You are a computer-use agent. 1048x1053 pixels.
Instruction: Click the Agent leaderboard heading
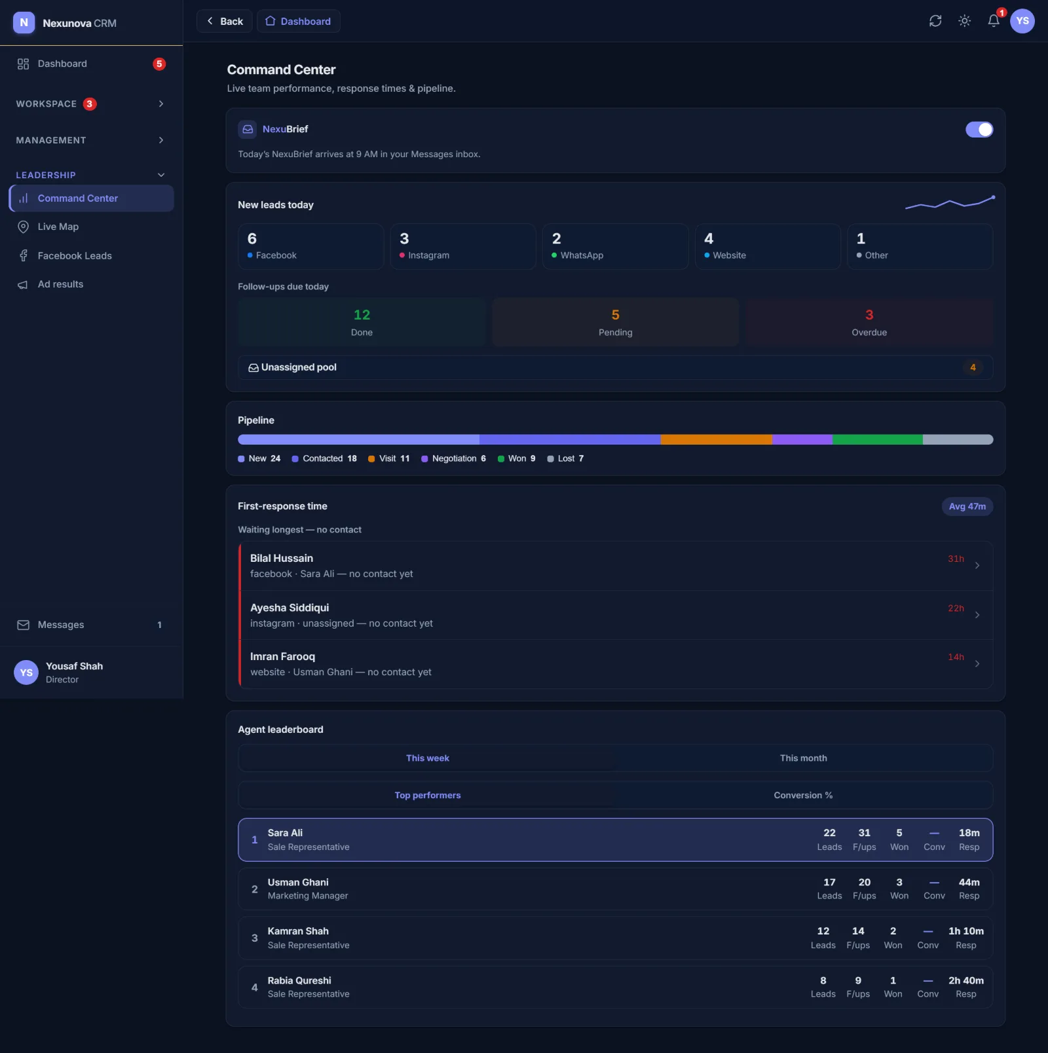280,730
